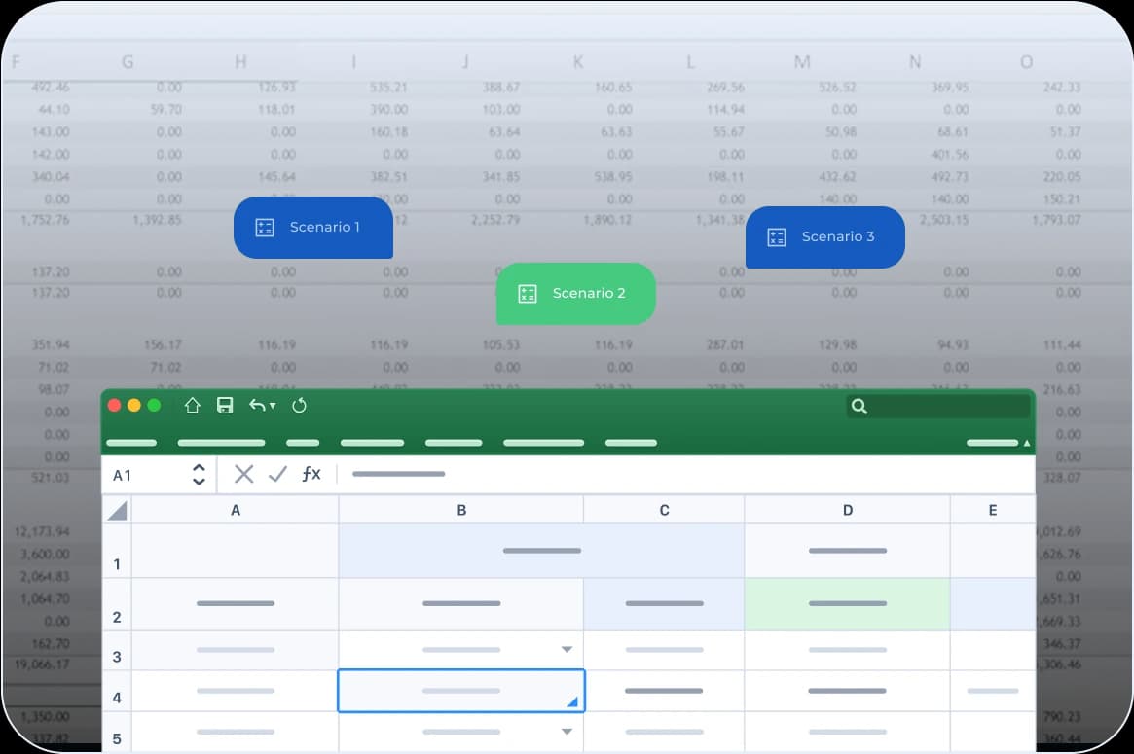This screenshot has width=1134, height=754.
Task: Click the Select All corner triangle
Action: click(x=117, y=511)
